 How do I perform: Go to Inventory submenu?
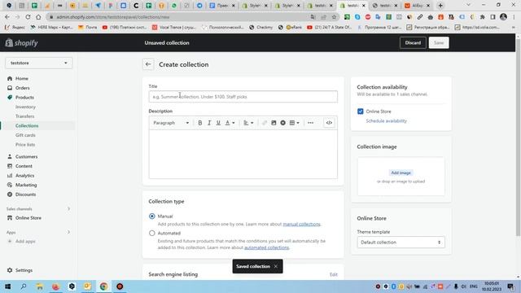[25, 107]
